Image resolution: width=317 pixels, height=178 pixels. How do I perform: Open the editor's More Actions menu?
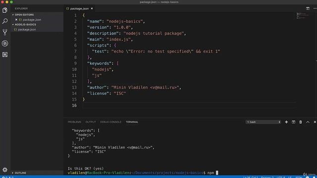click(315, 8)
